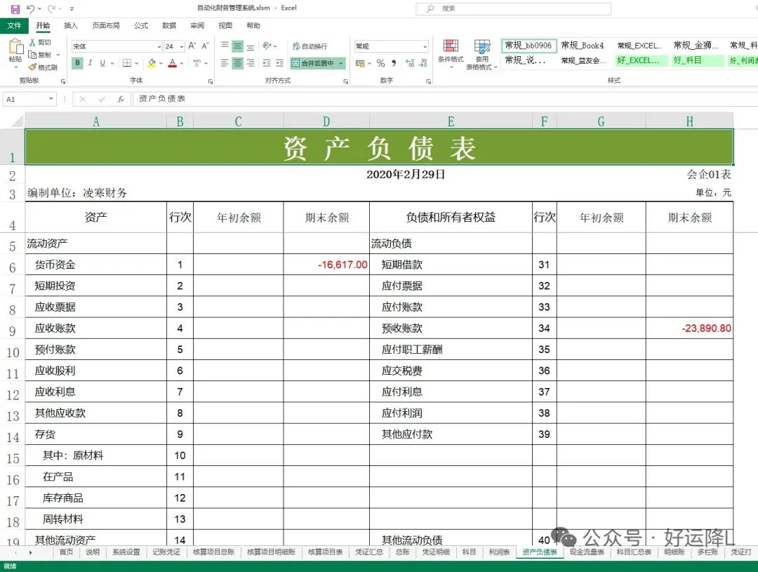Open the font size 24 dropdown
Viewport: 758px width, 572px height.
(181, 46)
